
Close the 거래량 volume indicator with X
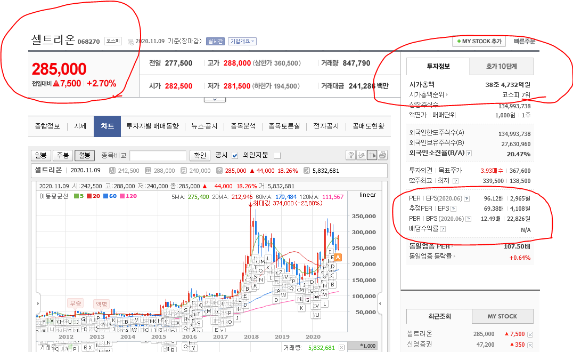(x=341, y=348)
